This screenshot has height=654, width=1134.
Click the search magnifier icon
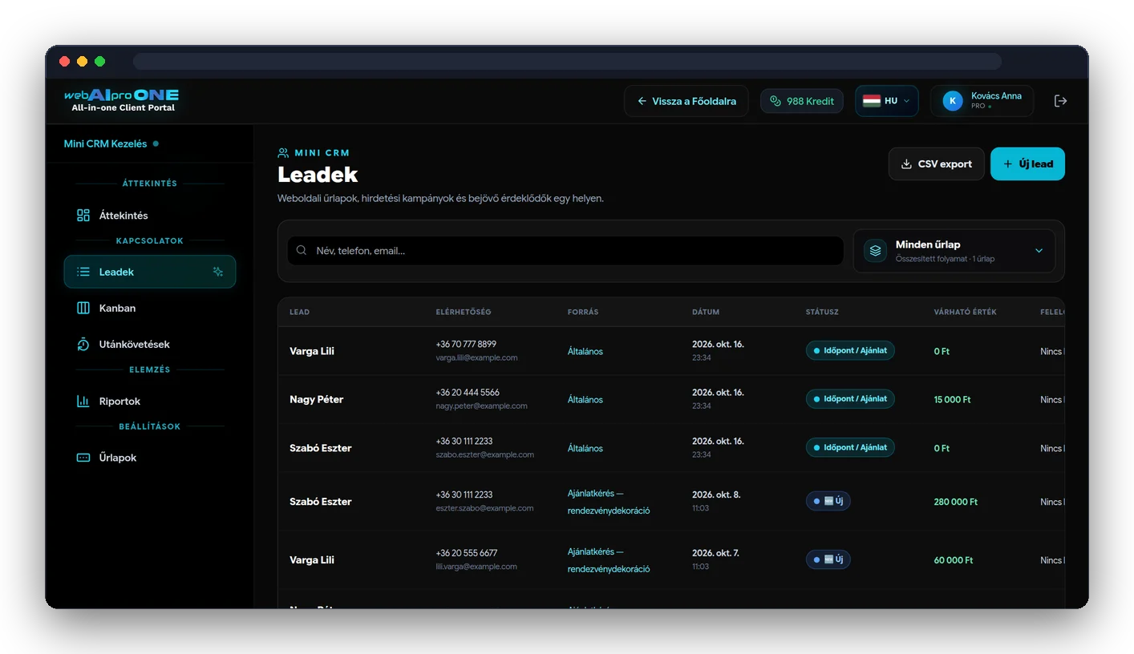tap(302, 250)
